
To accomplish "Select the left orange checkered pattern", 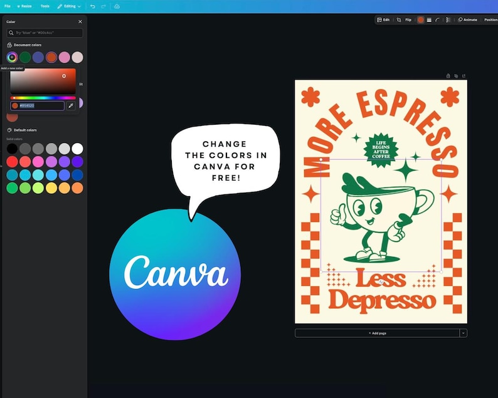I will 310,263.
